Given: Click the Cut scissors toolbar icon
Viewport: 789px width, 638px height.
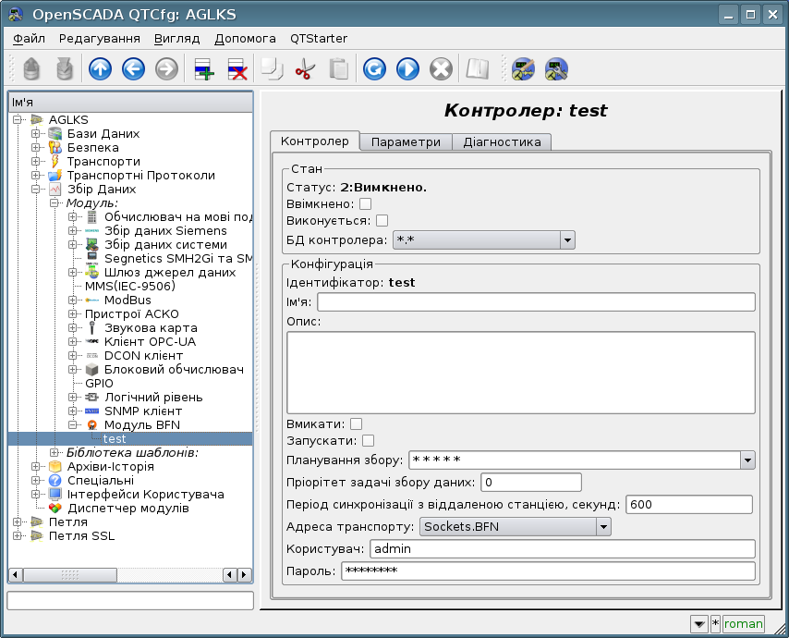Looking at the screenshot, I should tap(304, 69).
